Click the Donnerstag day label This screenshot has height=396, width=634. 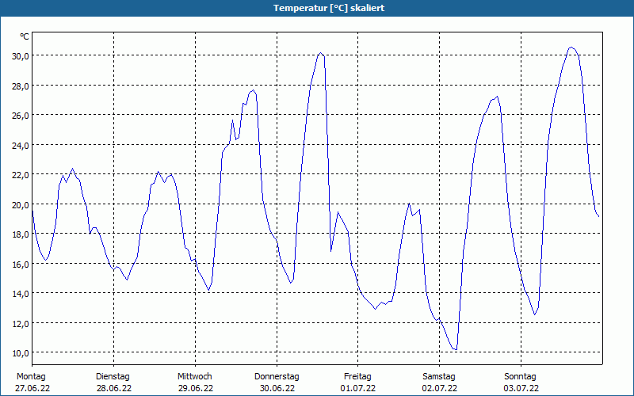click(277, 377)
